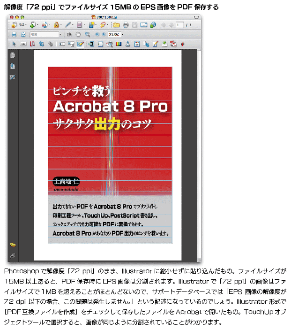This screenshot has height=330, width=291.
Task: Click the Crop Pages icon
Action: click(146, 44)
